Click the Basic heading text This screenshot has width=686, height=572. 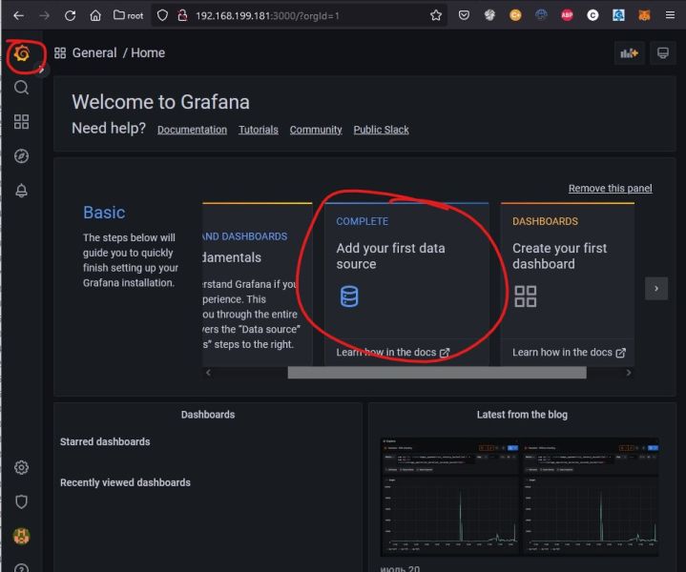click(104, 213)
